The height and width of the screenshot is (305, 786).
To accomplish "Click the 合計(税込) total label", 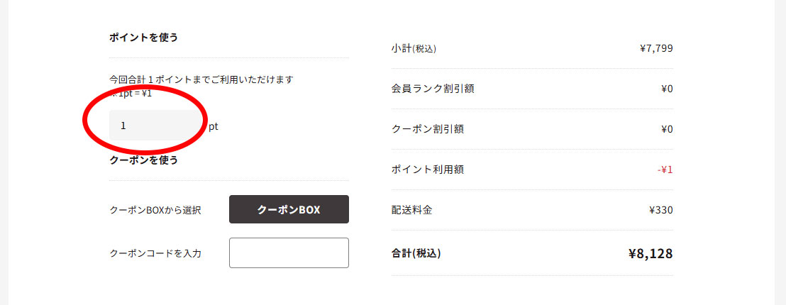I will coord(416,253).
